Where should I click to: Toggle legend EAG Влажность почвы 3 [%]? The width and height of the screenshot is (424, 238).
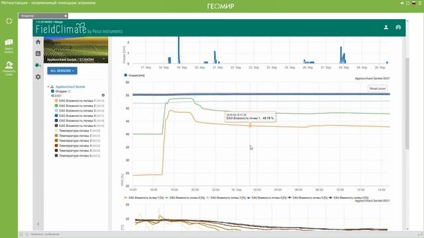pos(226,198)
